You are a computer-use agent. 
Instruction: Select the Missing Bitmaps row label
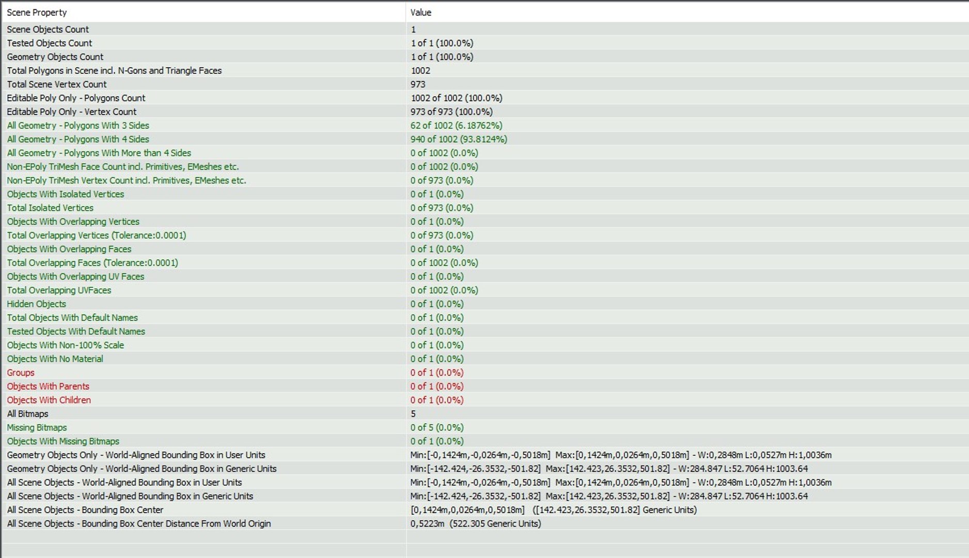[x=37, y=428]
